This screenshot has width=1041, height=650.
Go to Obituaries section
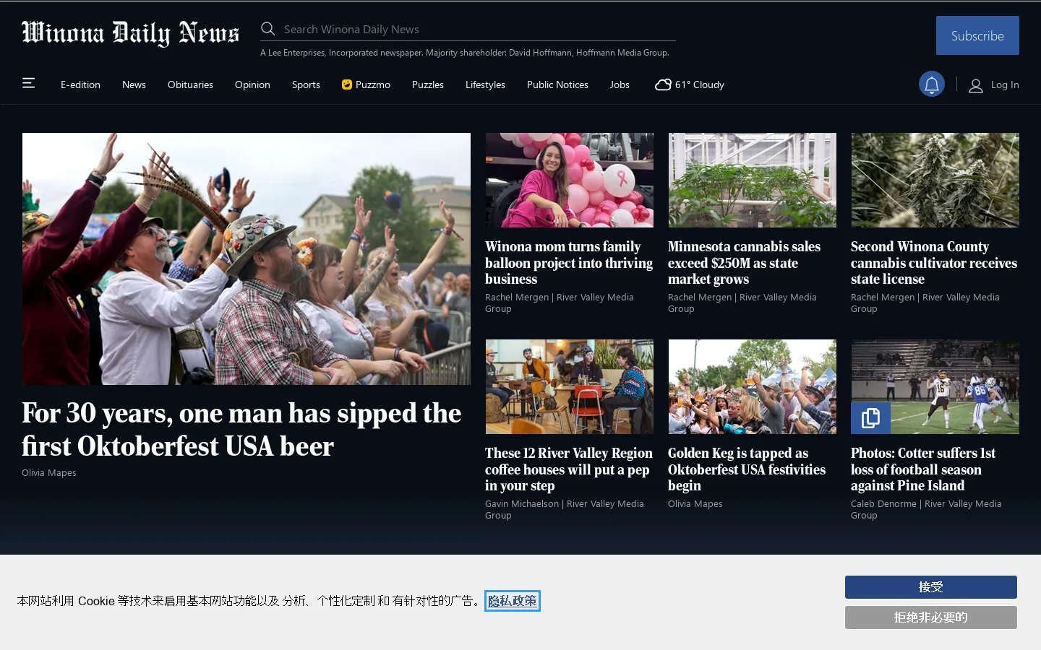click(190, 84)
